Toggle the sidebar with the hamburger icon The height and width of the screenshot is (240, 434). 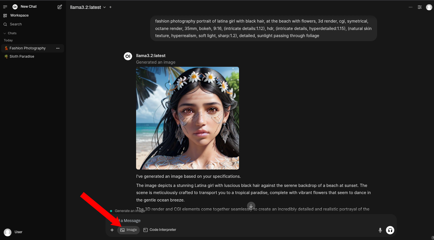coord(5,7)
